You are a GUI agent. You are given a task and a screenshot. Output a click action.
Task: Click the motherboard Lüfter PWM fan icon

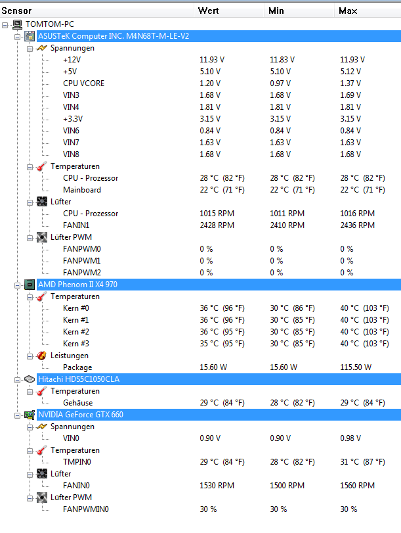tap(42, 237)
